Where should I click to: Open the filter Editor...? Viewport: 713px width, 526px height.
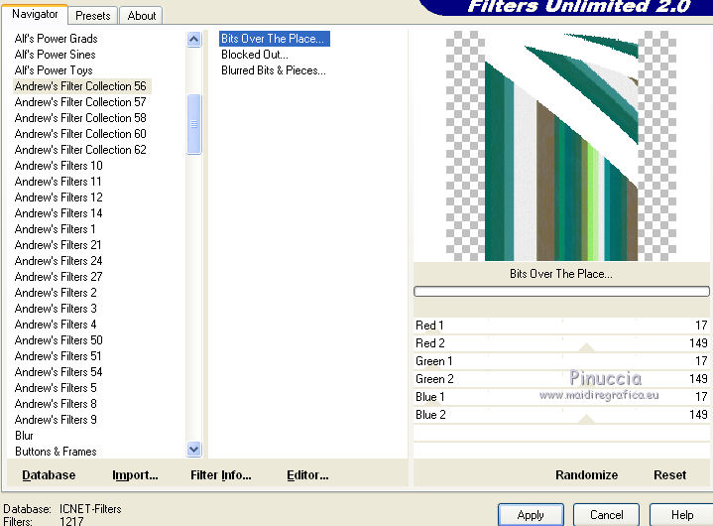pyautogui.click(x=307, y=475)
